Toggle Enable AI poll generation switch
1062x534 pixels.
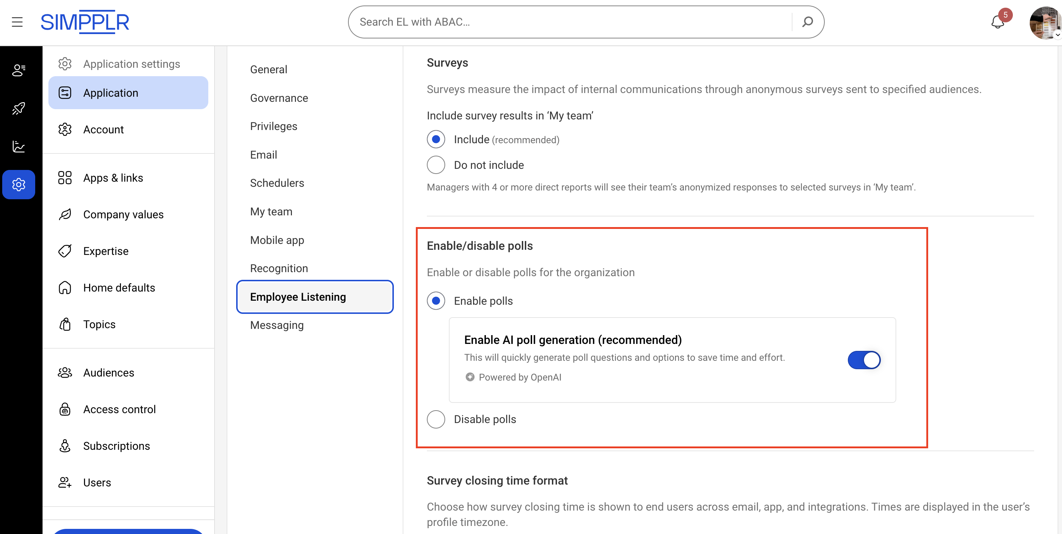point(864,360)
